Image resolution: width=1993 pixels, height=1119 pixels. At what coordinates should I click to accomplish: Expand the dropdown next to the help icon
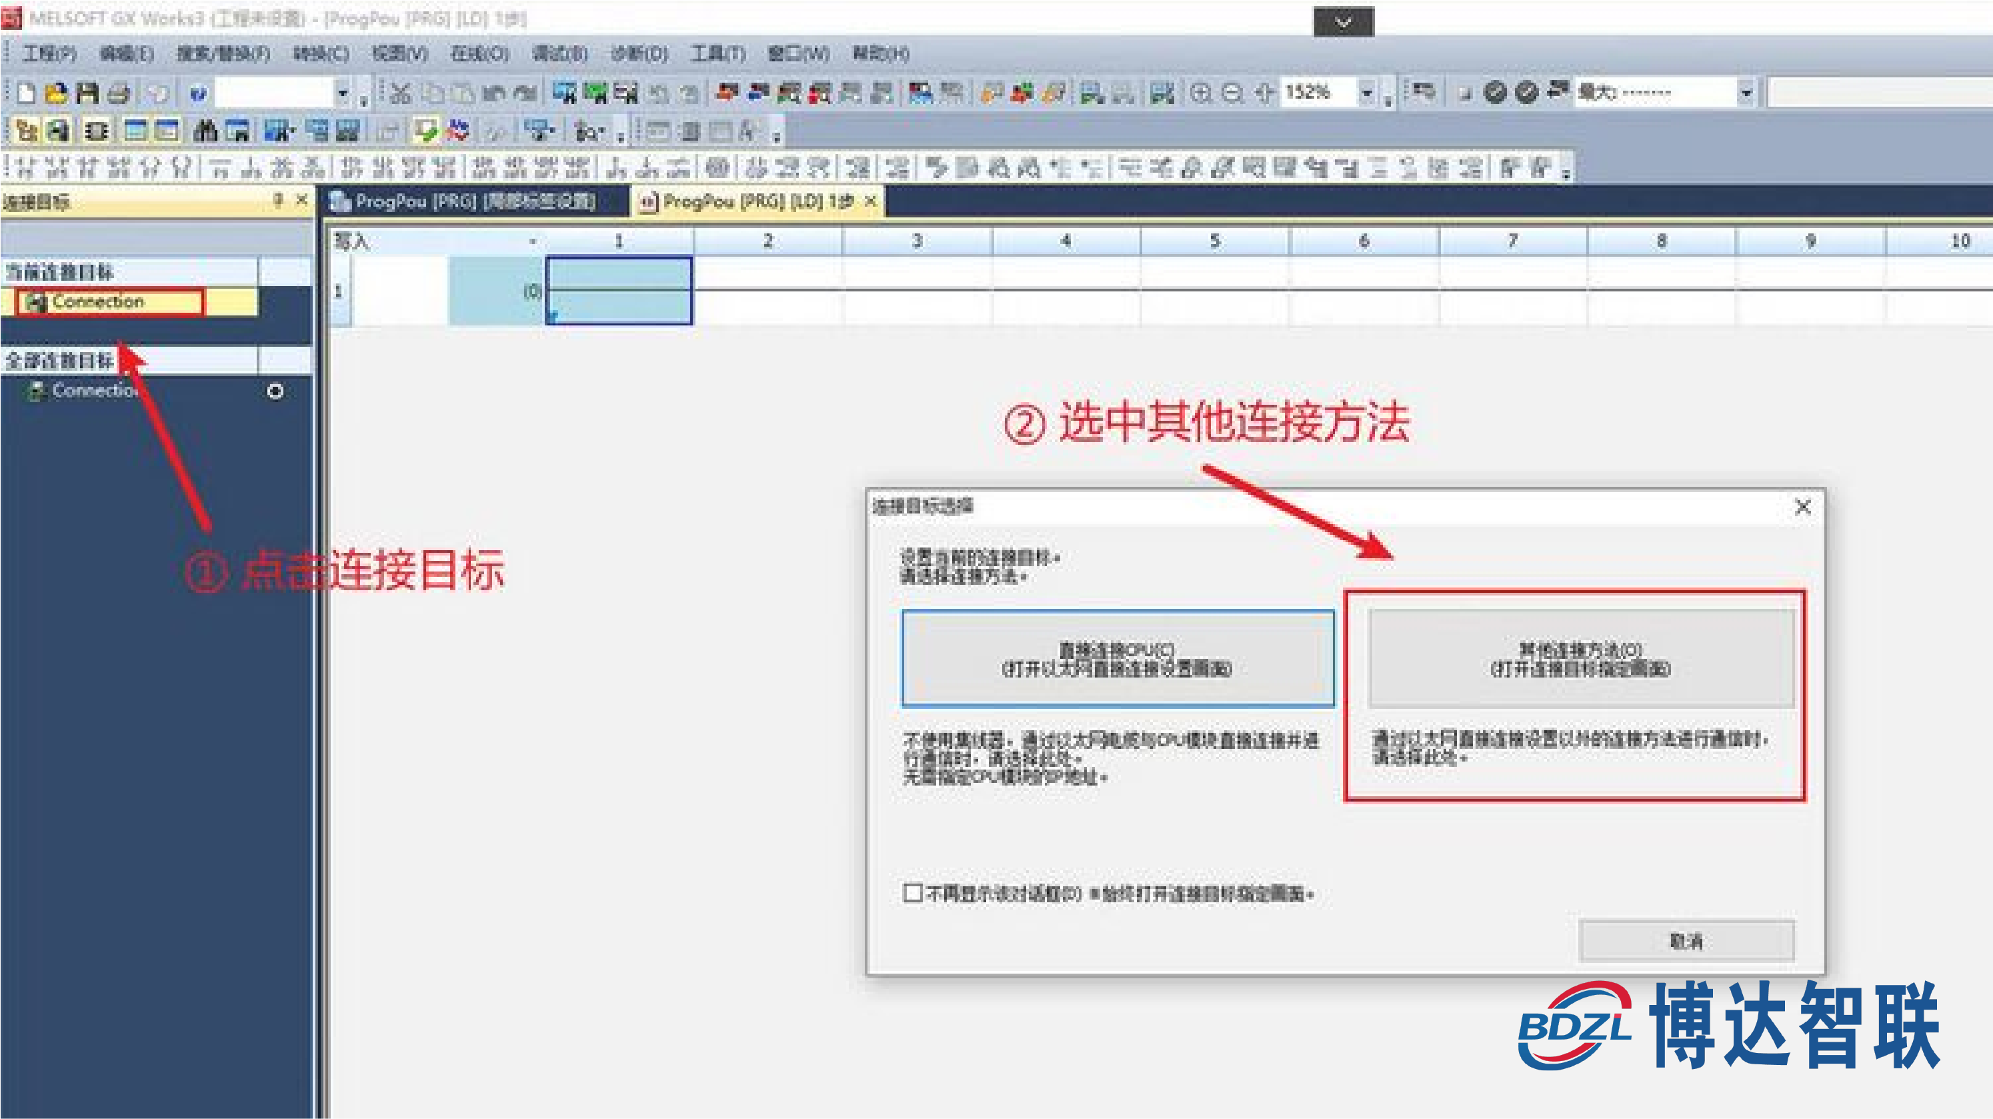point(343,93)
